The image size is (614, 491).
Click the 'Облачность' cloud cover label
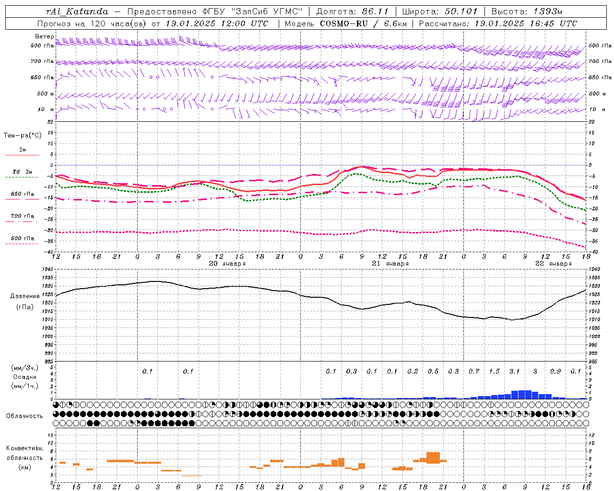point(24,416)
